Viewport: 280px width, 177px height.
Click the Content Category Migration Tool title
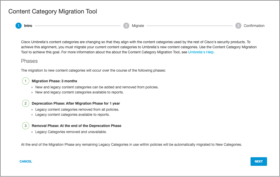tap(53, 11)
